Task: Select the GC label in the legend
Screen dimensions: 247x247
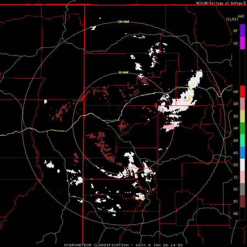Action: tap(235, 189)
